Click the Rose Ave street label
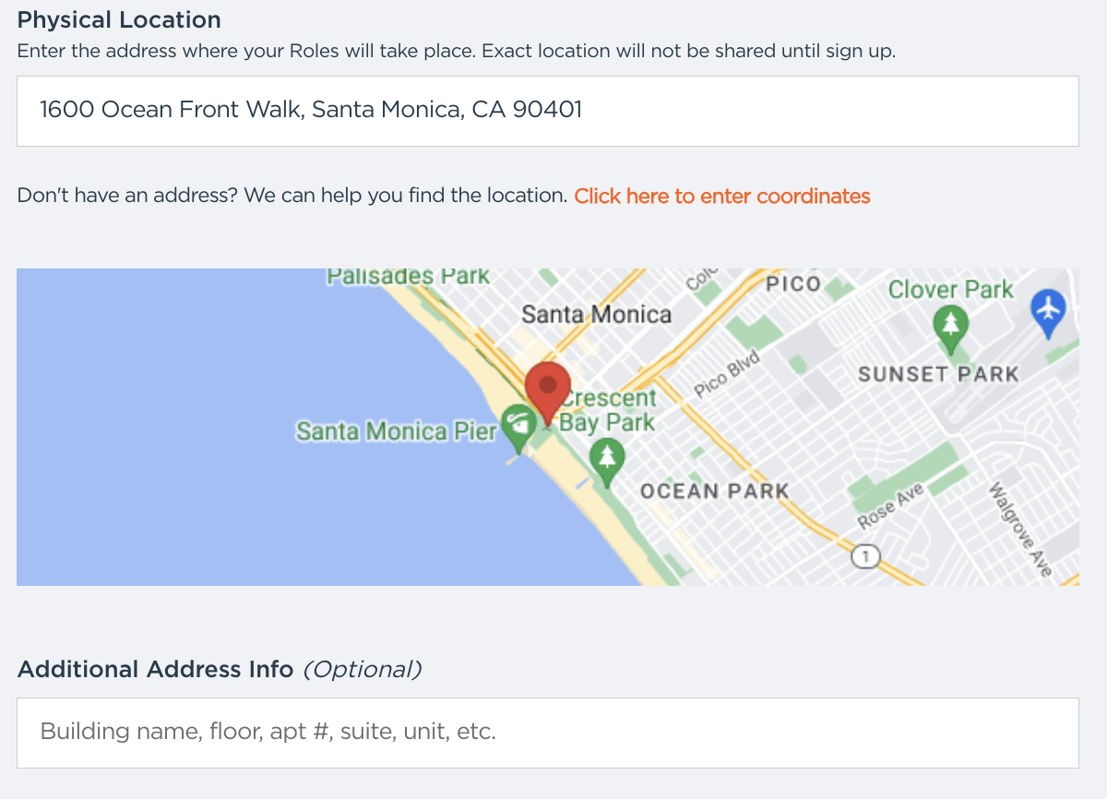This screenshot has height=799, width=1107. point(890,507)
